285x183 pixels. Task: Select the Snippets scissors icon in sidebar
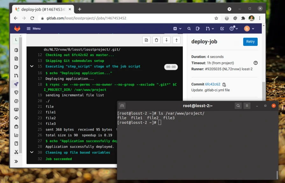pos(16,152)
